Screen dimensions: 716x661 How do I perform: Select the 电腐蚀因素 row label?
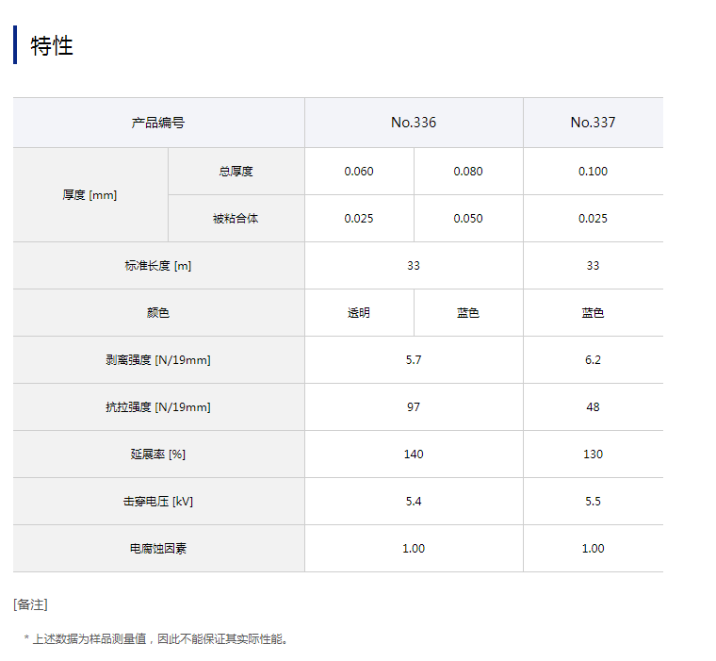point(158,549)
